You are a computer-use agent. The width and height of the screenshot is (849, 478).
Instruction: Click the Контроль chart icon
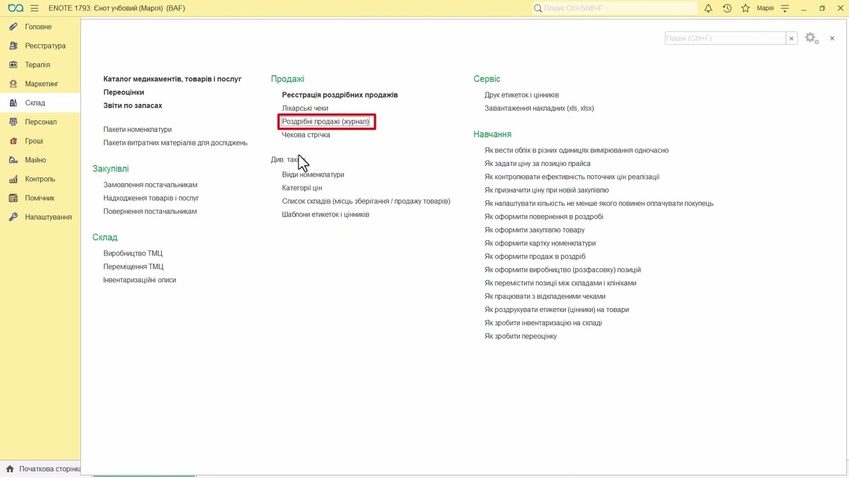tap(13, 179)
